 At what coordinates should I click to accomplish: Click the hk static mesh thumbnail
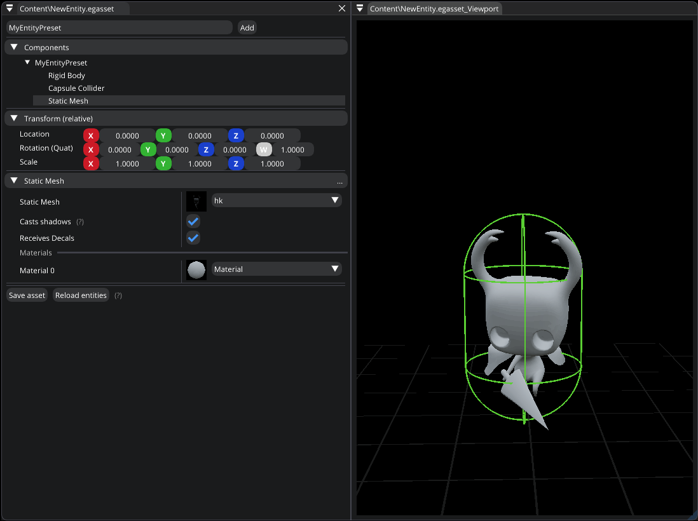[x=196, y=201]
